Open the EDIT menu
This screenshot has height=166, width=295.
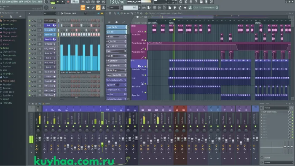pos(3,2)
